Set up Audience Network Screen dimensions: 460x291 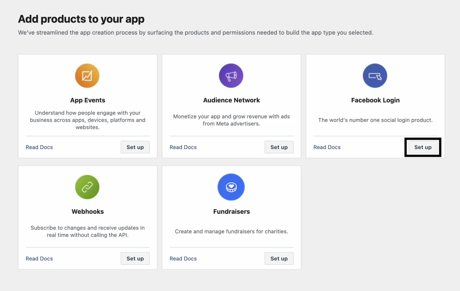[279, 147]
